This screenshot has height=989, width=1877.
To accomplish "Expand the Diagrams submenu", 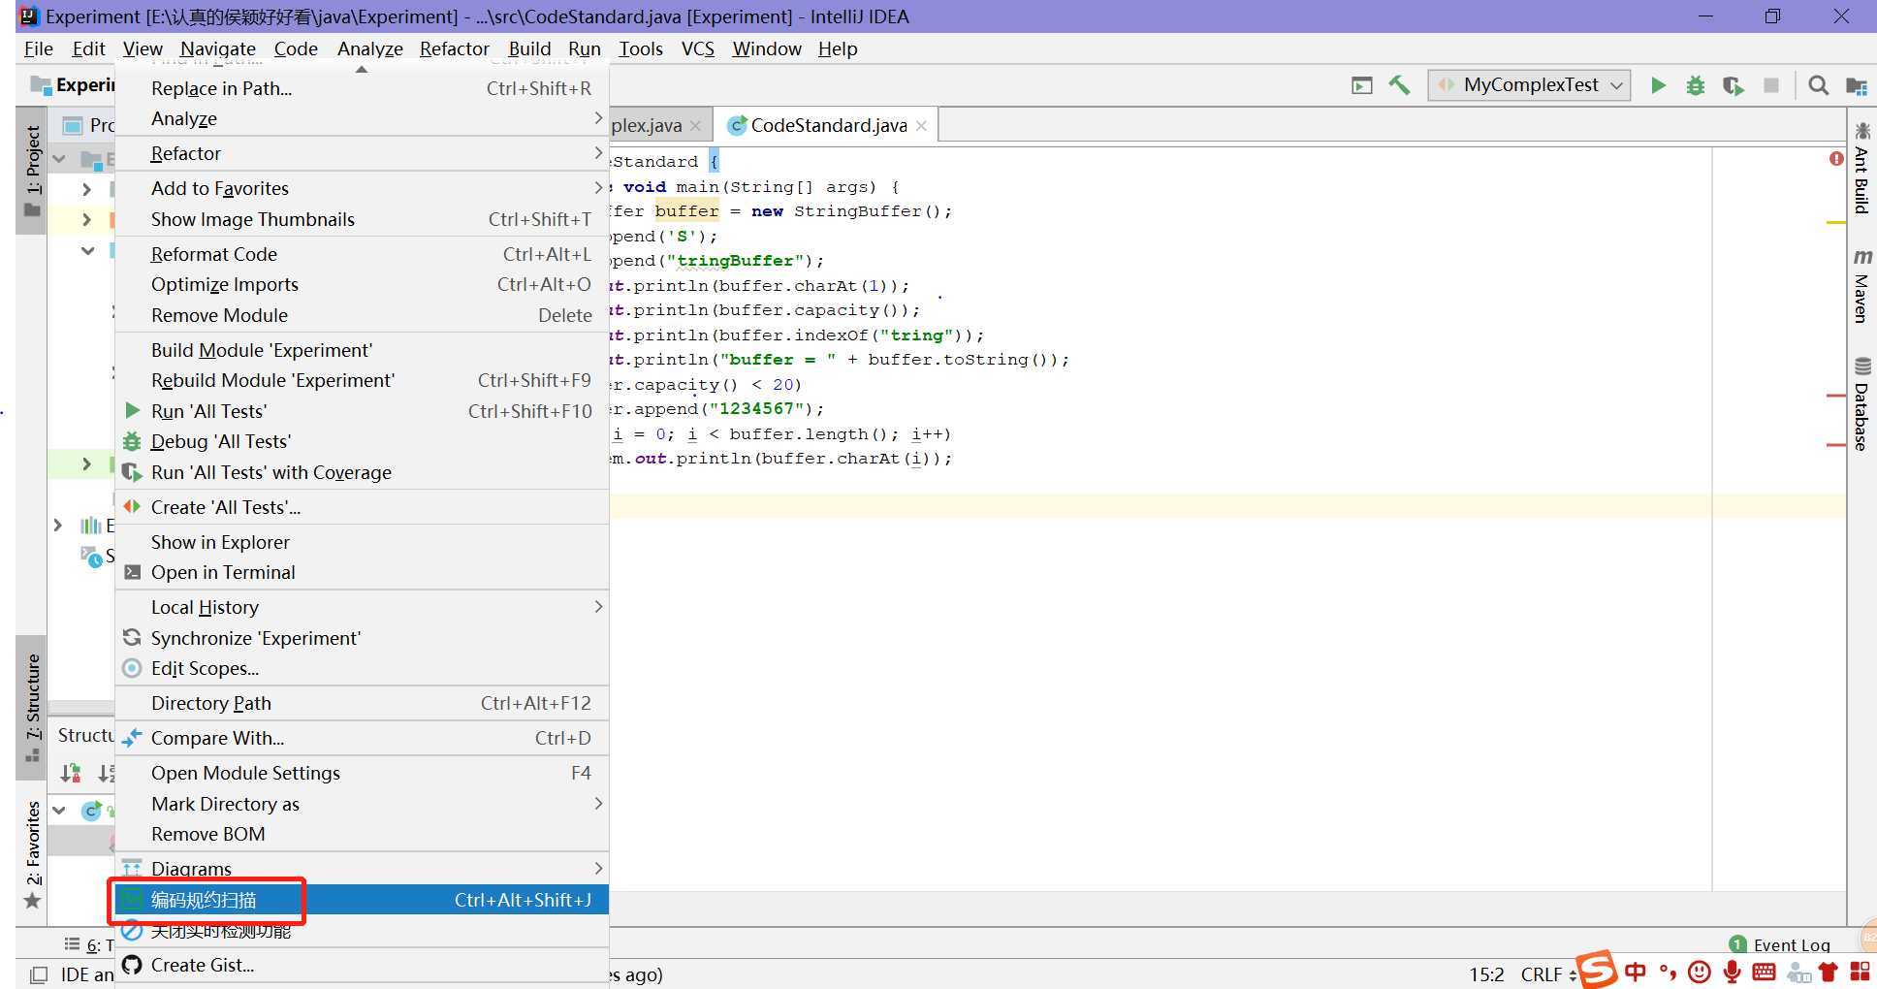I will 362,869.
